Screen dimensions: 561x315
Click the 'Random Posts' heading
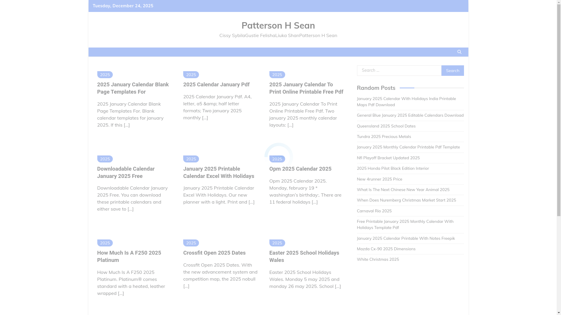(376, 88)
